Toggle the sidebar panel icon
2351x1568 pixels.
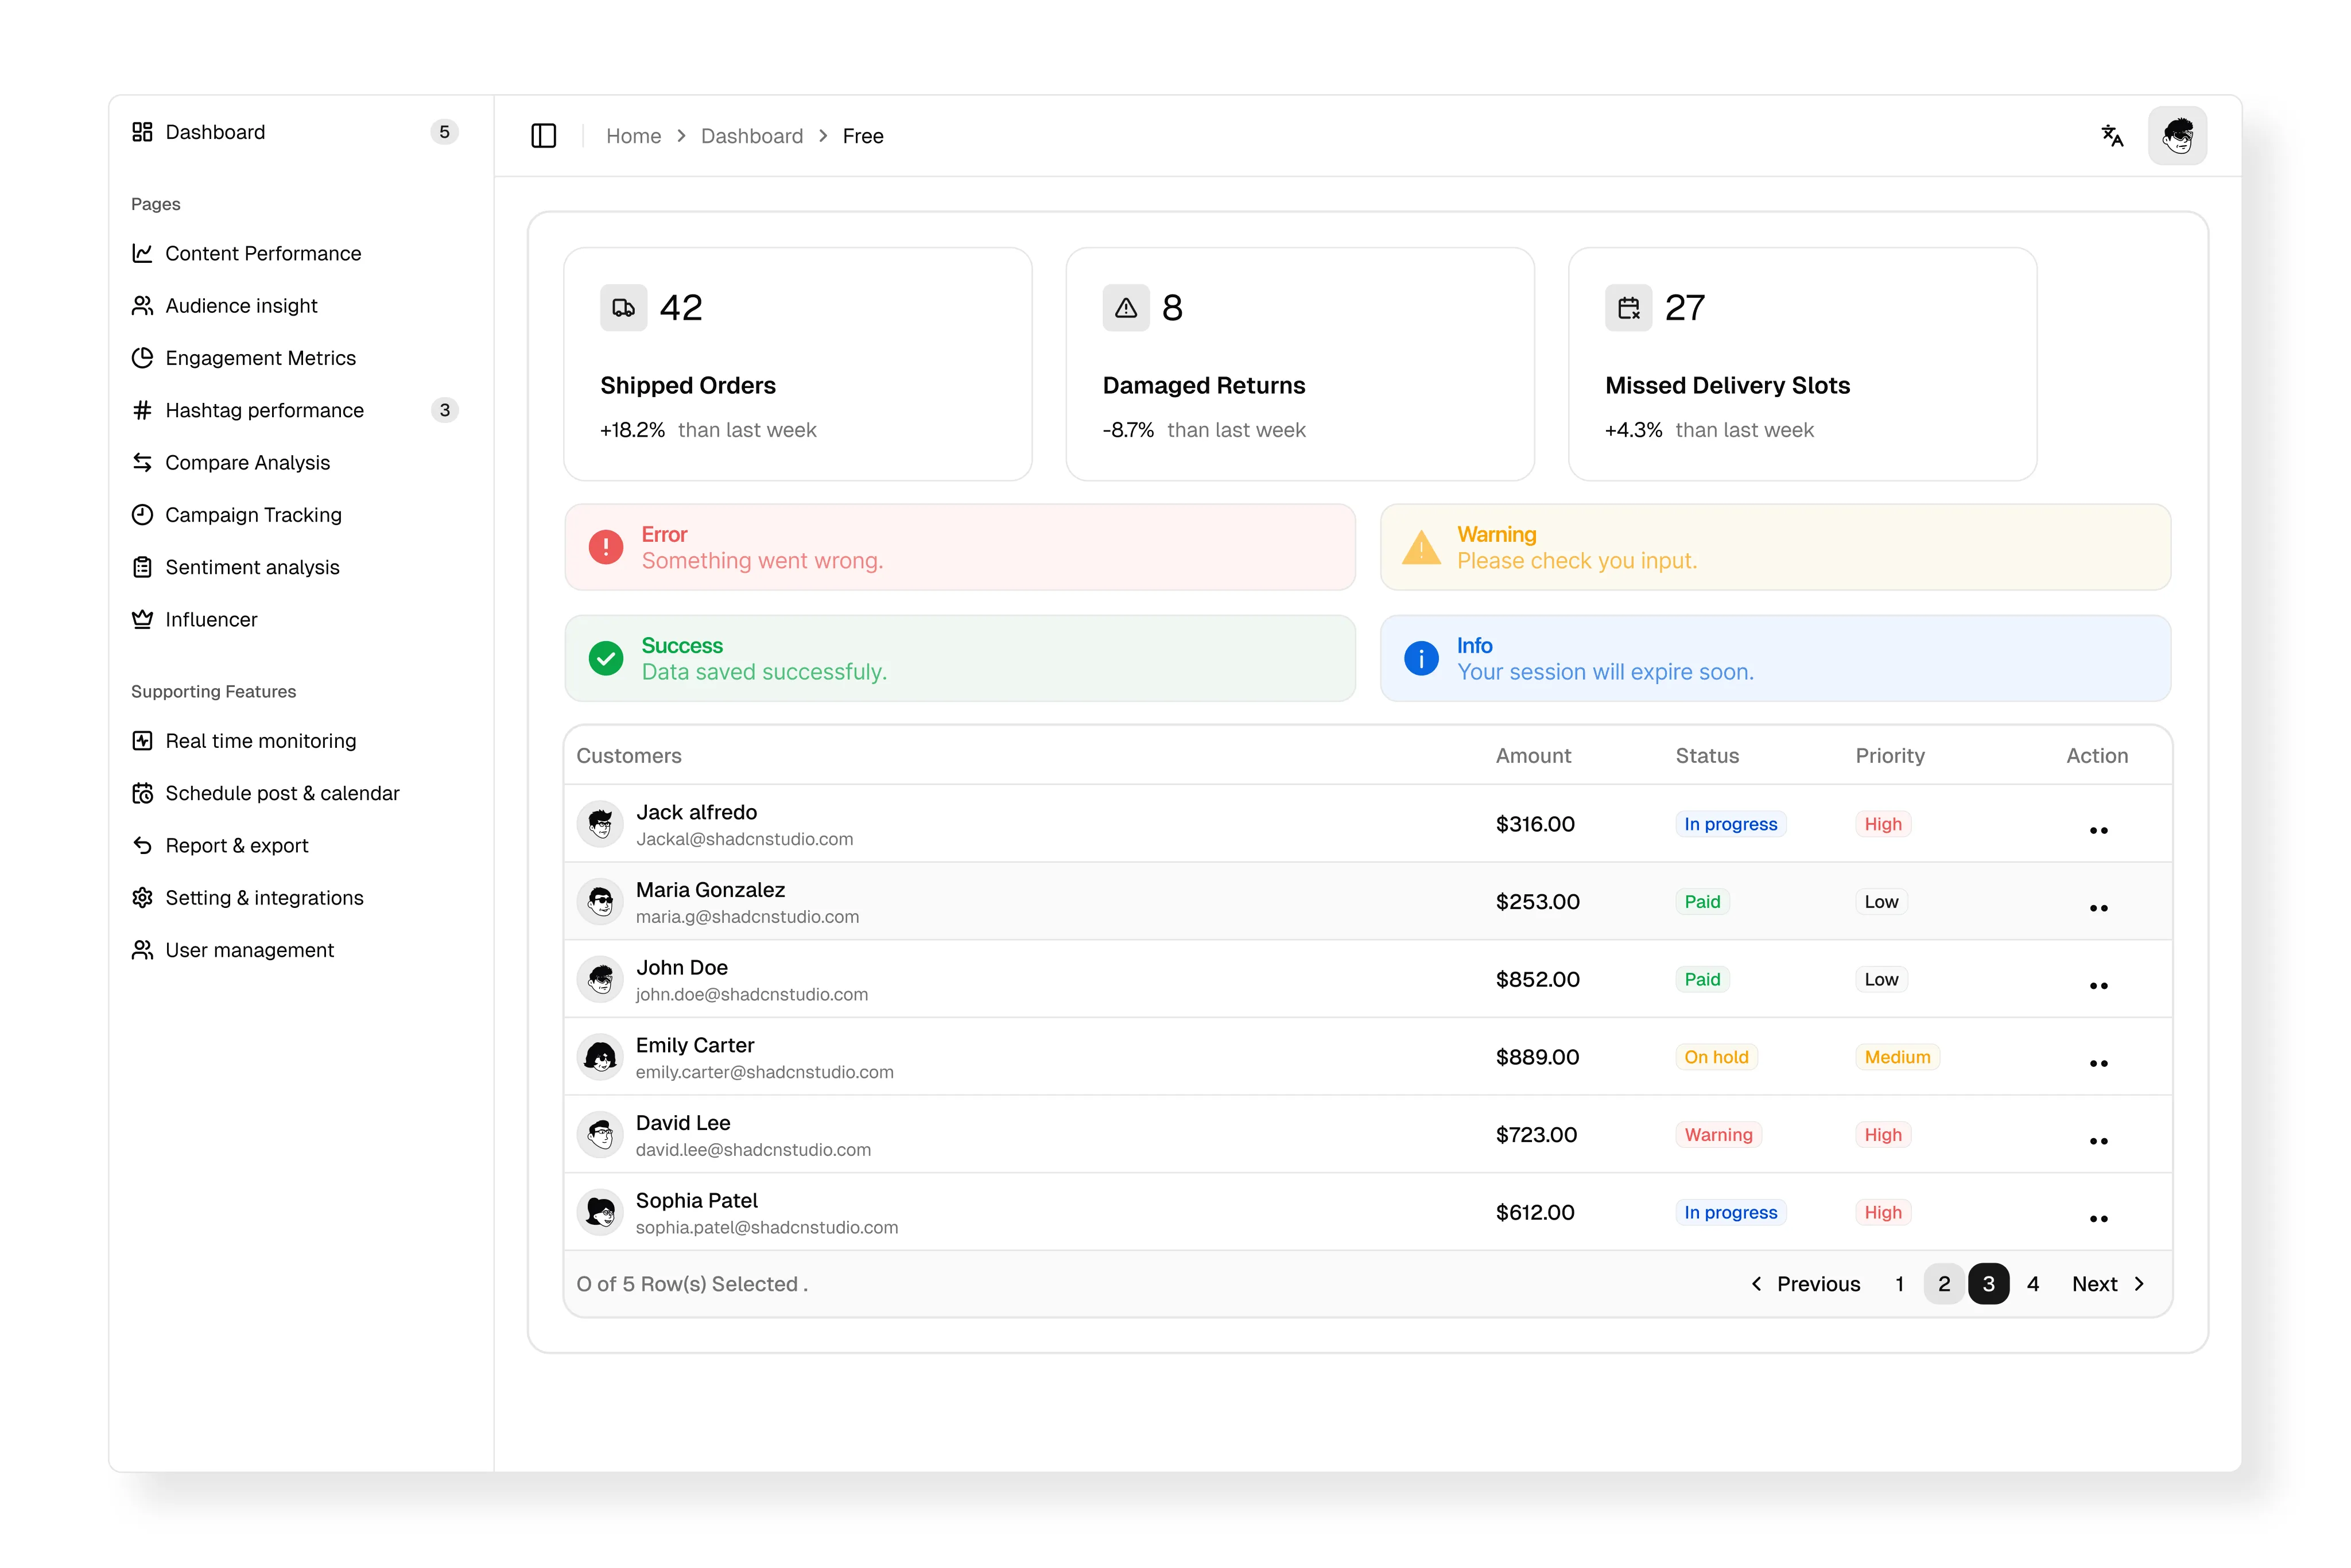coord(543,136)
